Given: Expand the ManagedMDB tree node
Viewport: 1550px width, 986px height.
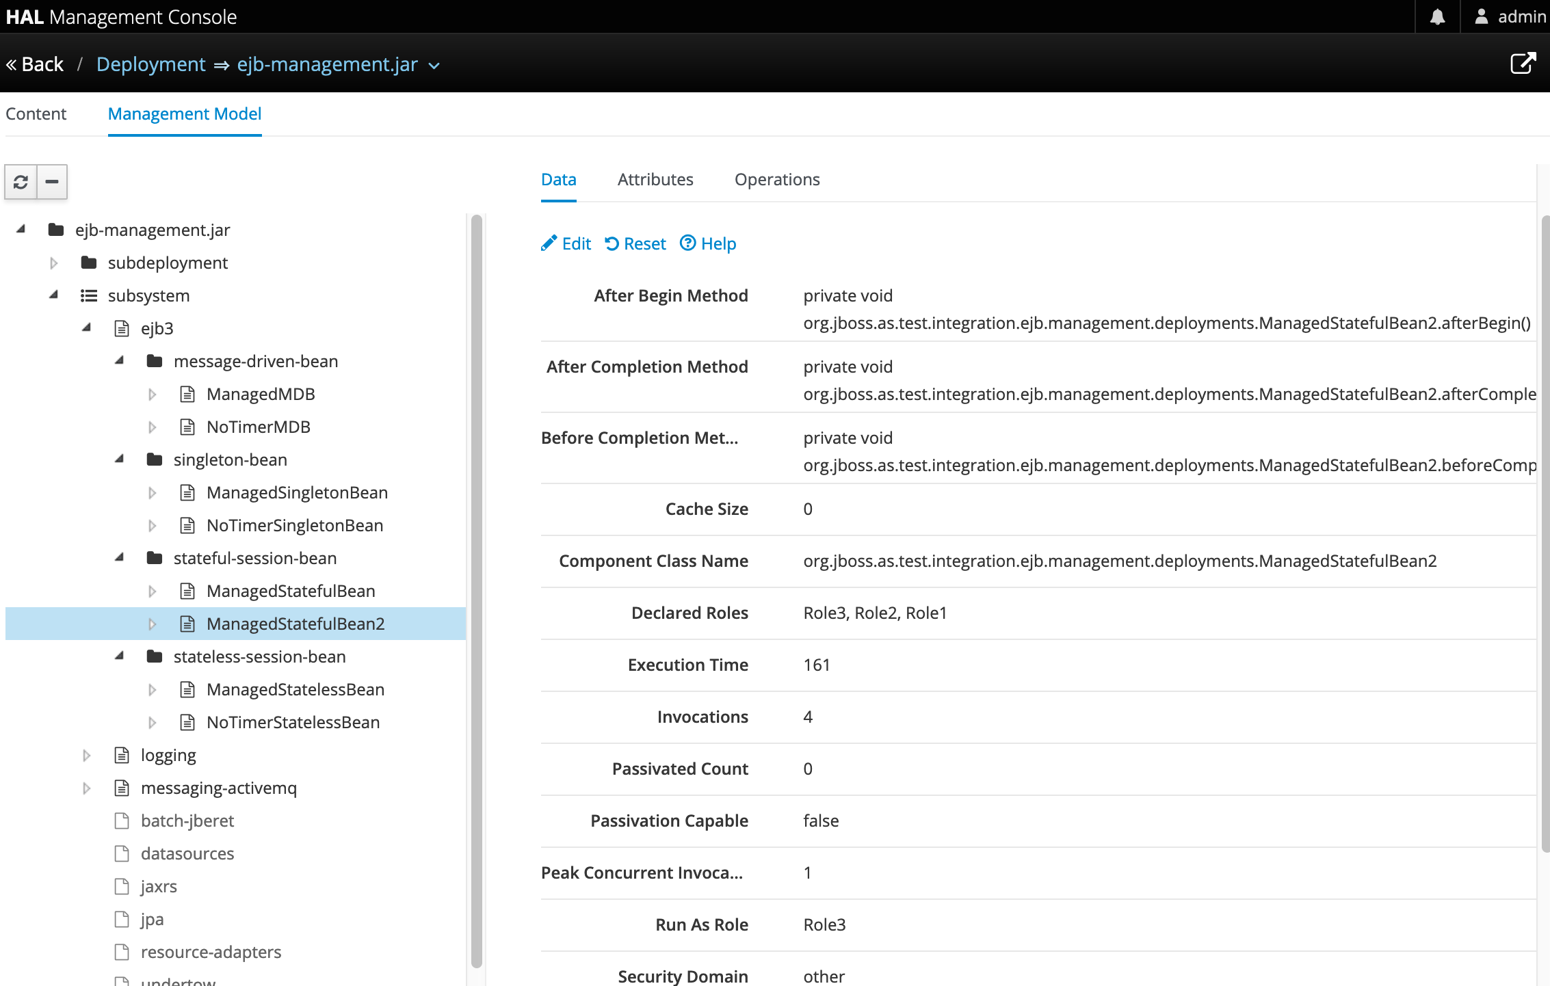Looking at the screenshot, I should pos(153,394).
